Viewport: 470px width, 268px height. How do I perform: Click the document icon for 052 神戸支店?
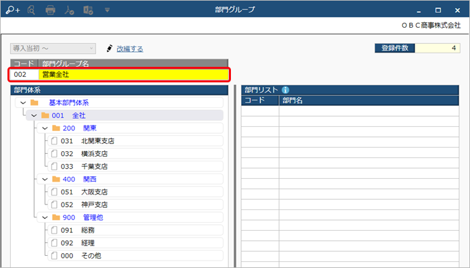(54, 205)
